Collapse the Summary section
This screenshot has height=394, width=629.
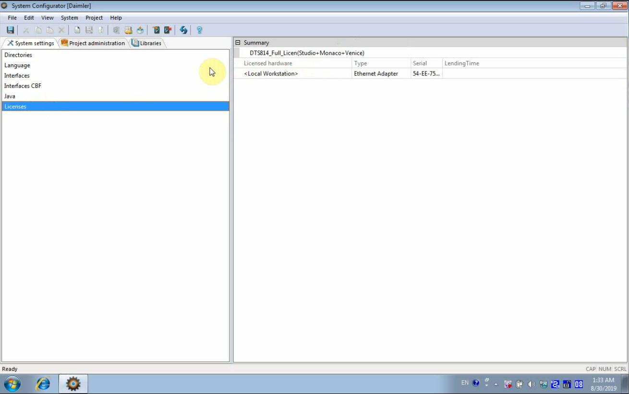238,43
